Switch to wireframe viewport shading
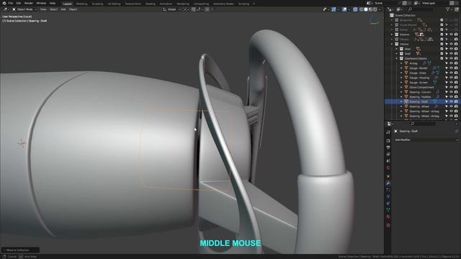The height and width of the screenshot is (259, 461). [x=361, y=9]
